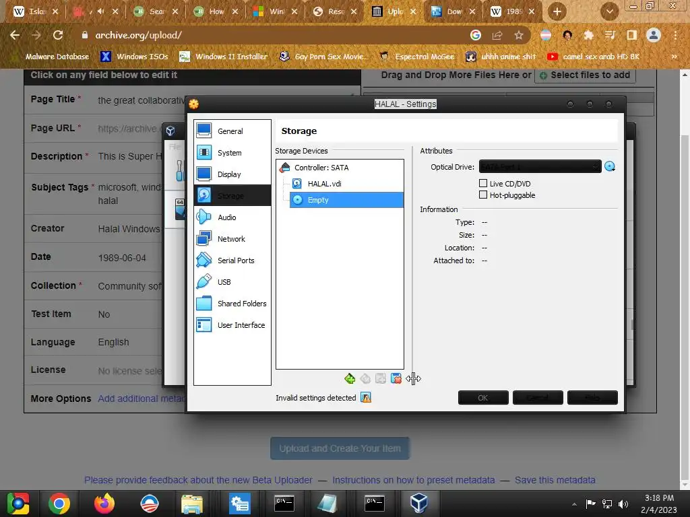The image size is (690, 517).
Task: Click the Remove attachment icon with red X
Action: 396,378
